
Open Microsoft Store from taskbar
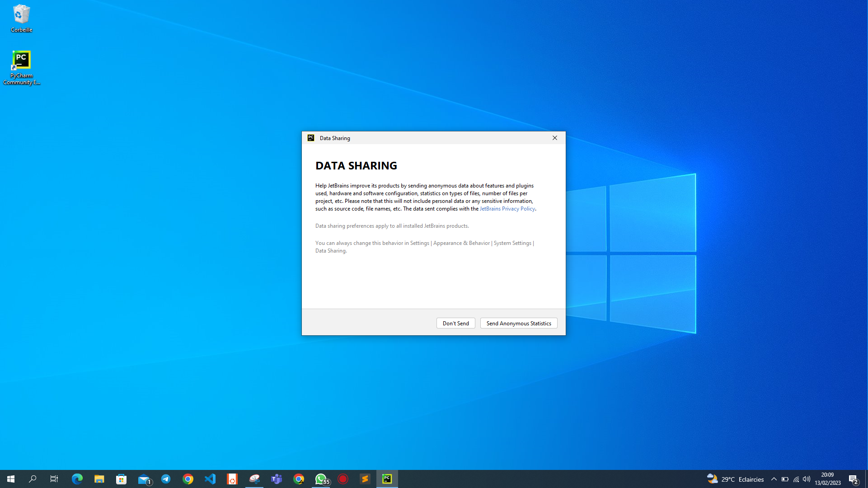122,479
